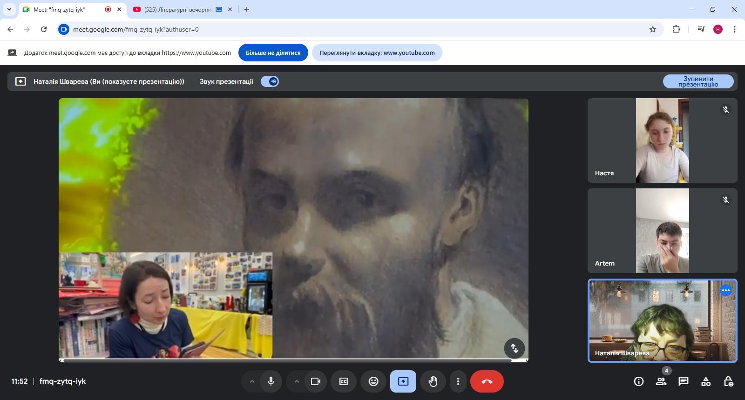Open the Chrome profile avatar
Image resolution: width=745 pixels, height=400 pixels.
[x=718, y=29]
